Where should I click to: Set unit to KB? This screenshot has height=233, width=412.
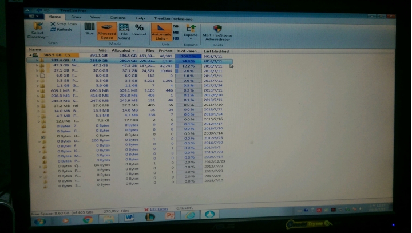click(x=176, y=38)
